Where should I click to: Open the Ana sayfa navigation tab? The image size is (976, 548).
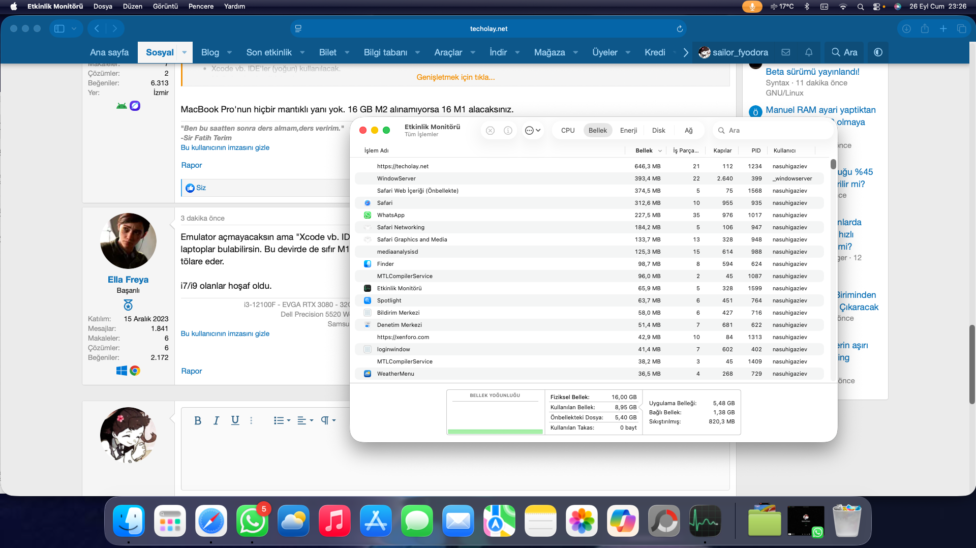[109, 52]
